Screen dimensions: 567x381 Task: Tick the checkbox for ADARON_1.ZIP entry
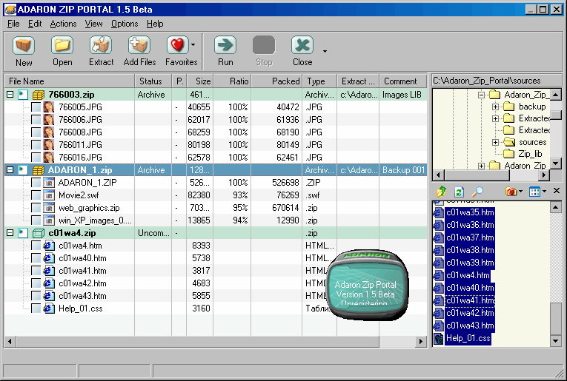click(36, 183)
